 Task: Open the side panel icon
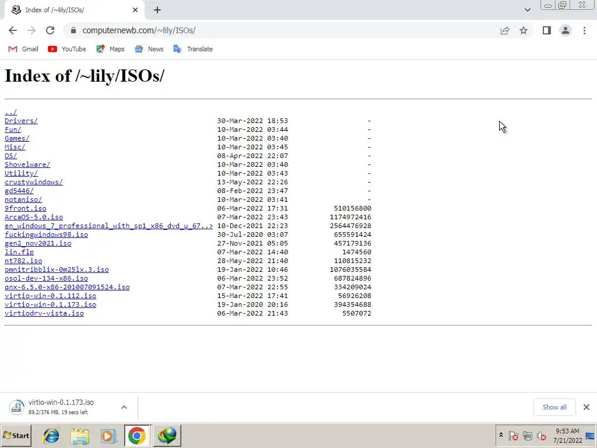click(547, 30)
